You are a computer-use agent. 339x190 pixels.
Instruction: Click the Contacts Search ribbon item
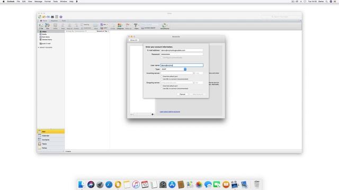[148, 28]
